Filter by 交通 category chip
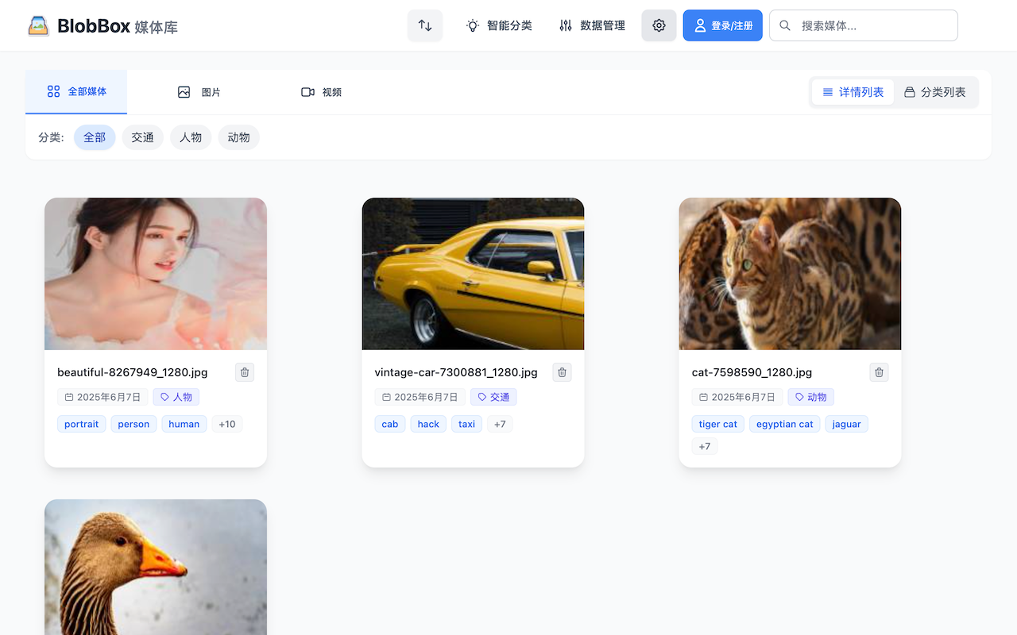The image size is (1017, 635). tap(142, 137)
